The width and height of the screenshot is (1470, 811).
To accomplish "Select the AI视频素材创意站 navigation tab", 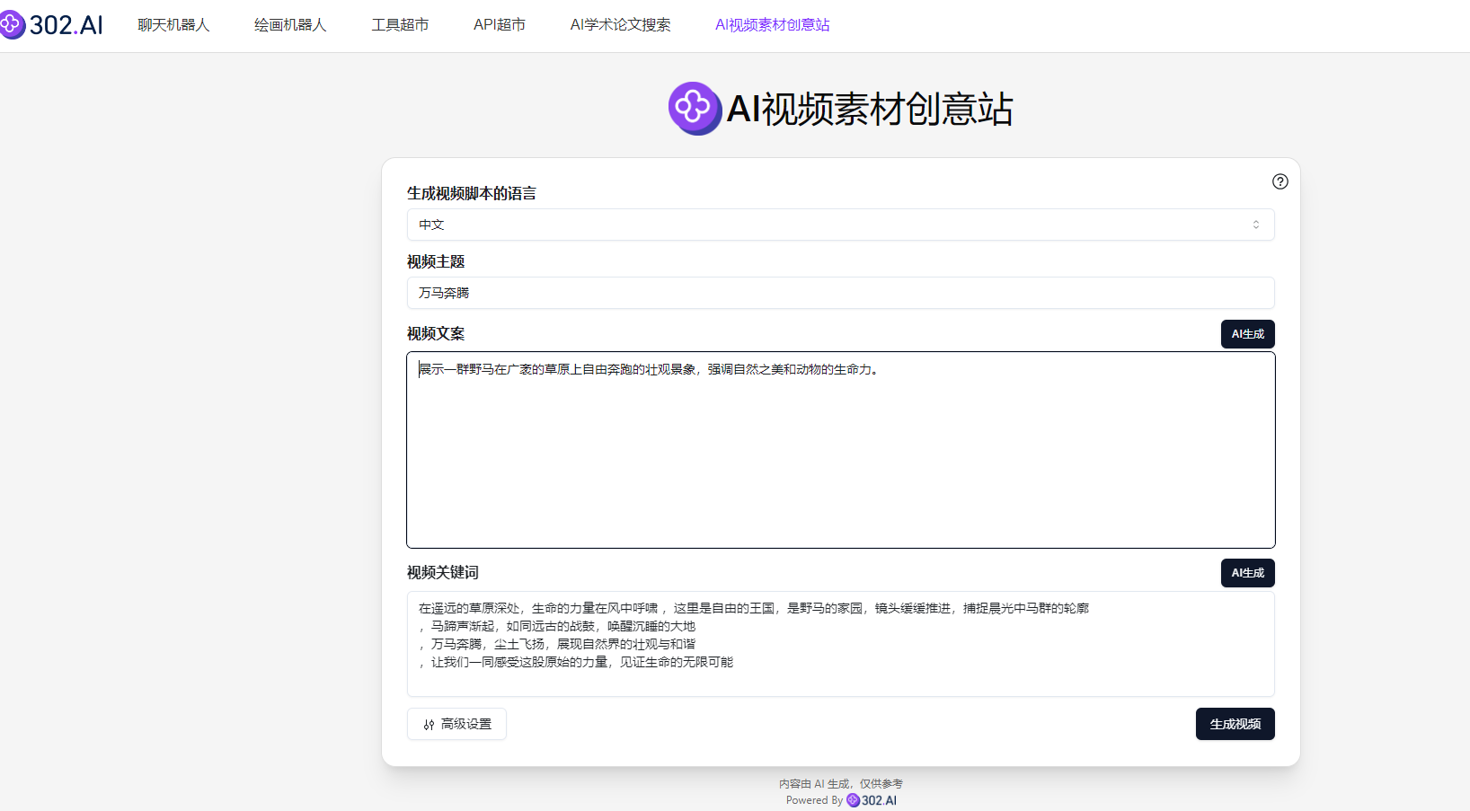I will 773,25.
